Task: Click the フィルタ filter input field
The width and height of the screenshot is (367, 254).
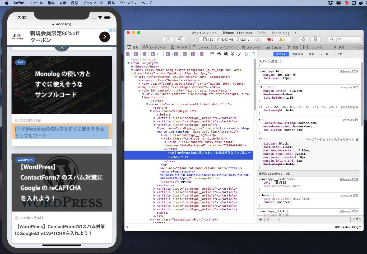Action: click(308, 219)
